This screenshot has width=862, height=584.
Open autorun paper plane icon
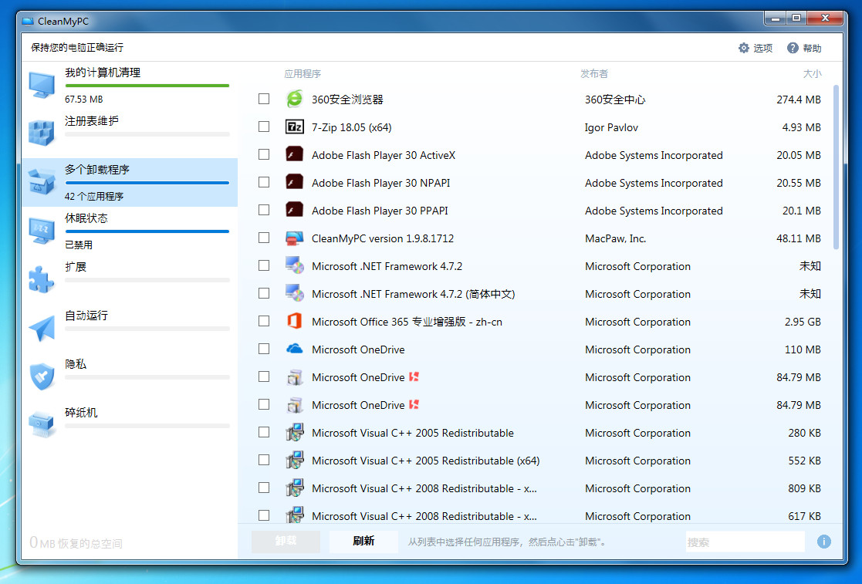point(42,328)
